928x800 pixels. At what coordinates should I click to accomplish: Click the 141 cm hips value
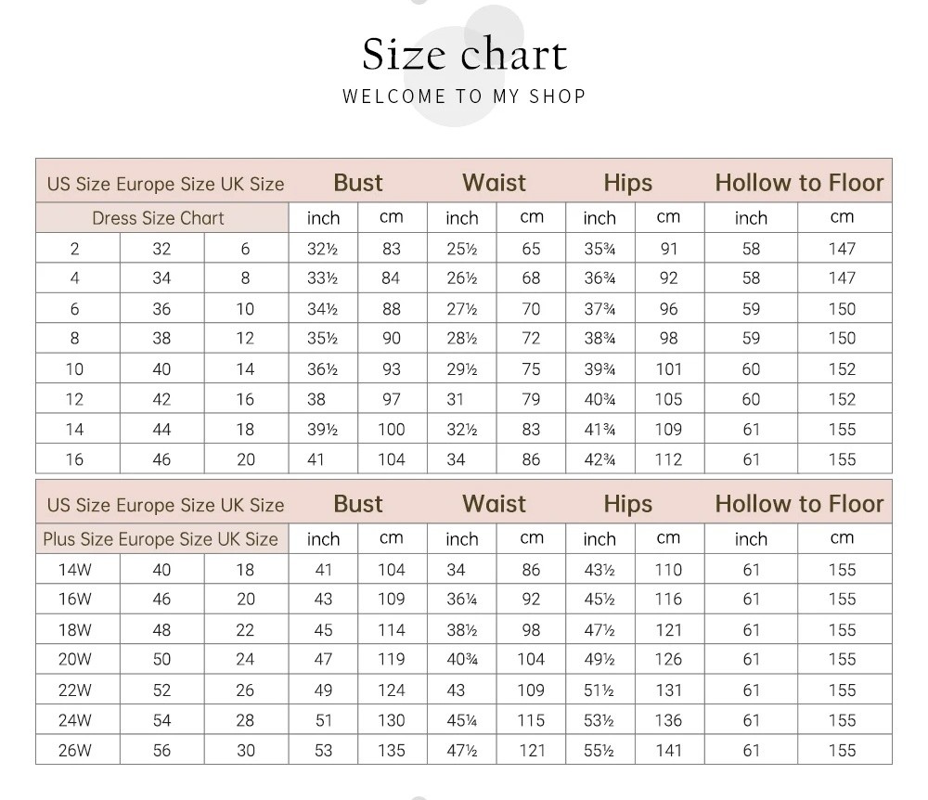(x=668, y=750)
